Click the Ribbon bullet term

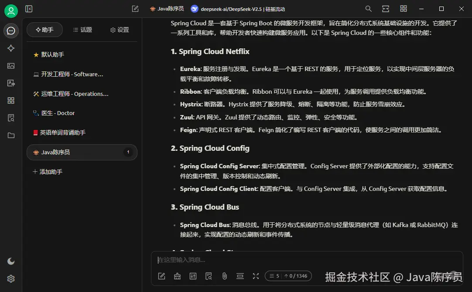coord(191,92)
